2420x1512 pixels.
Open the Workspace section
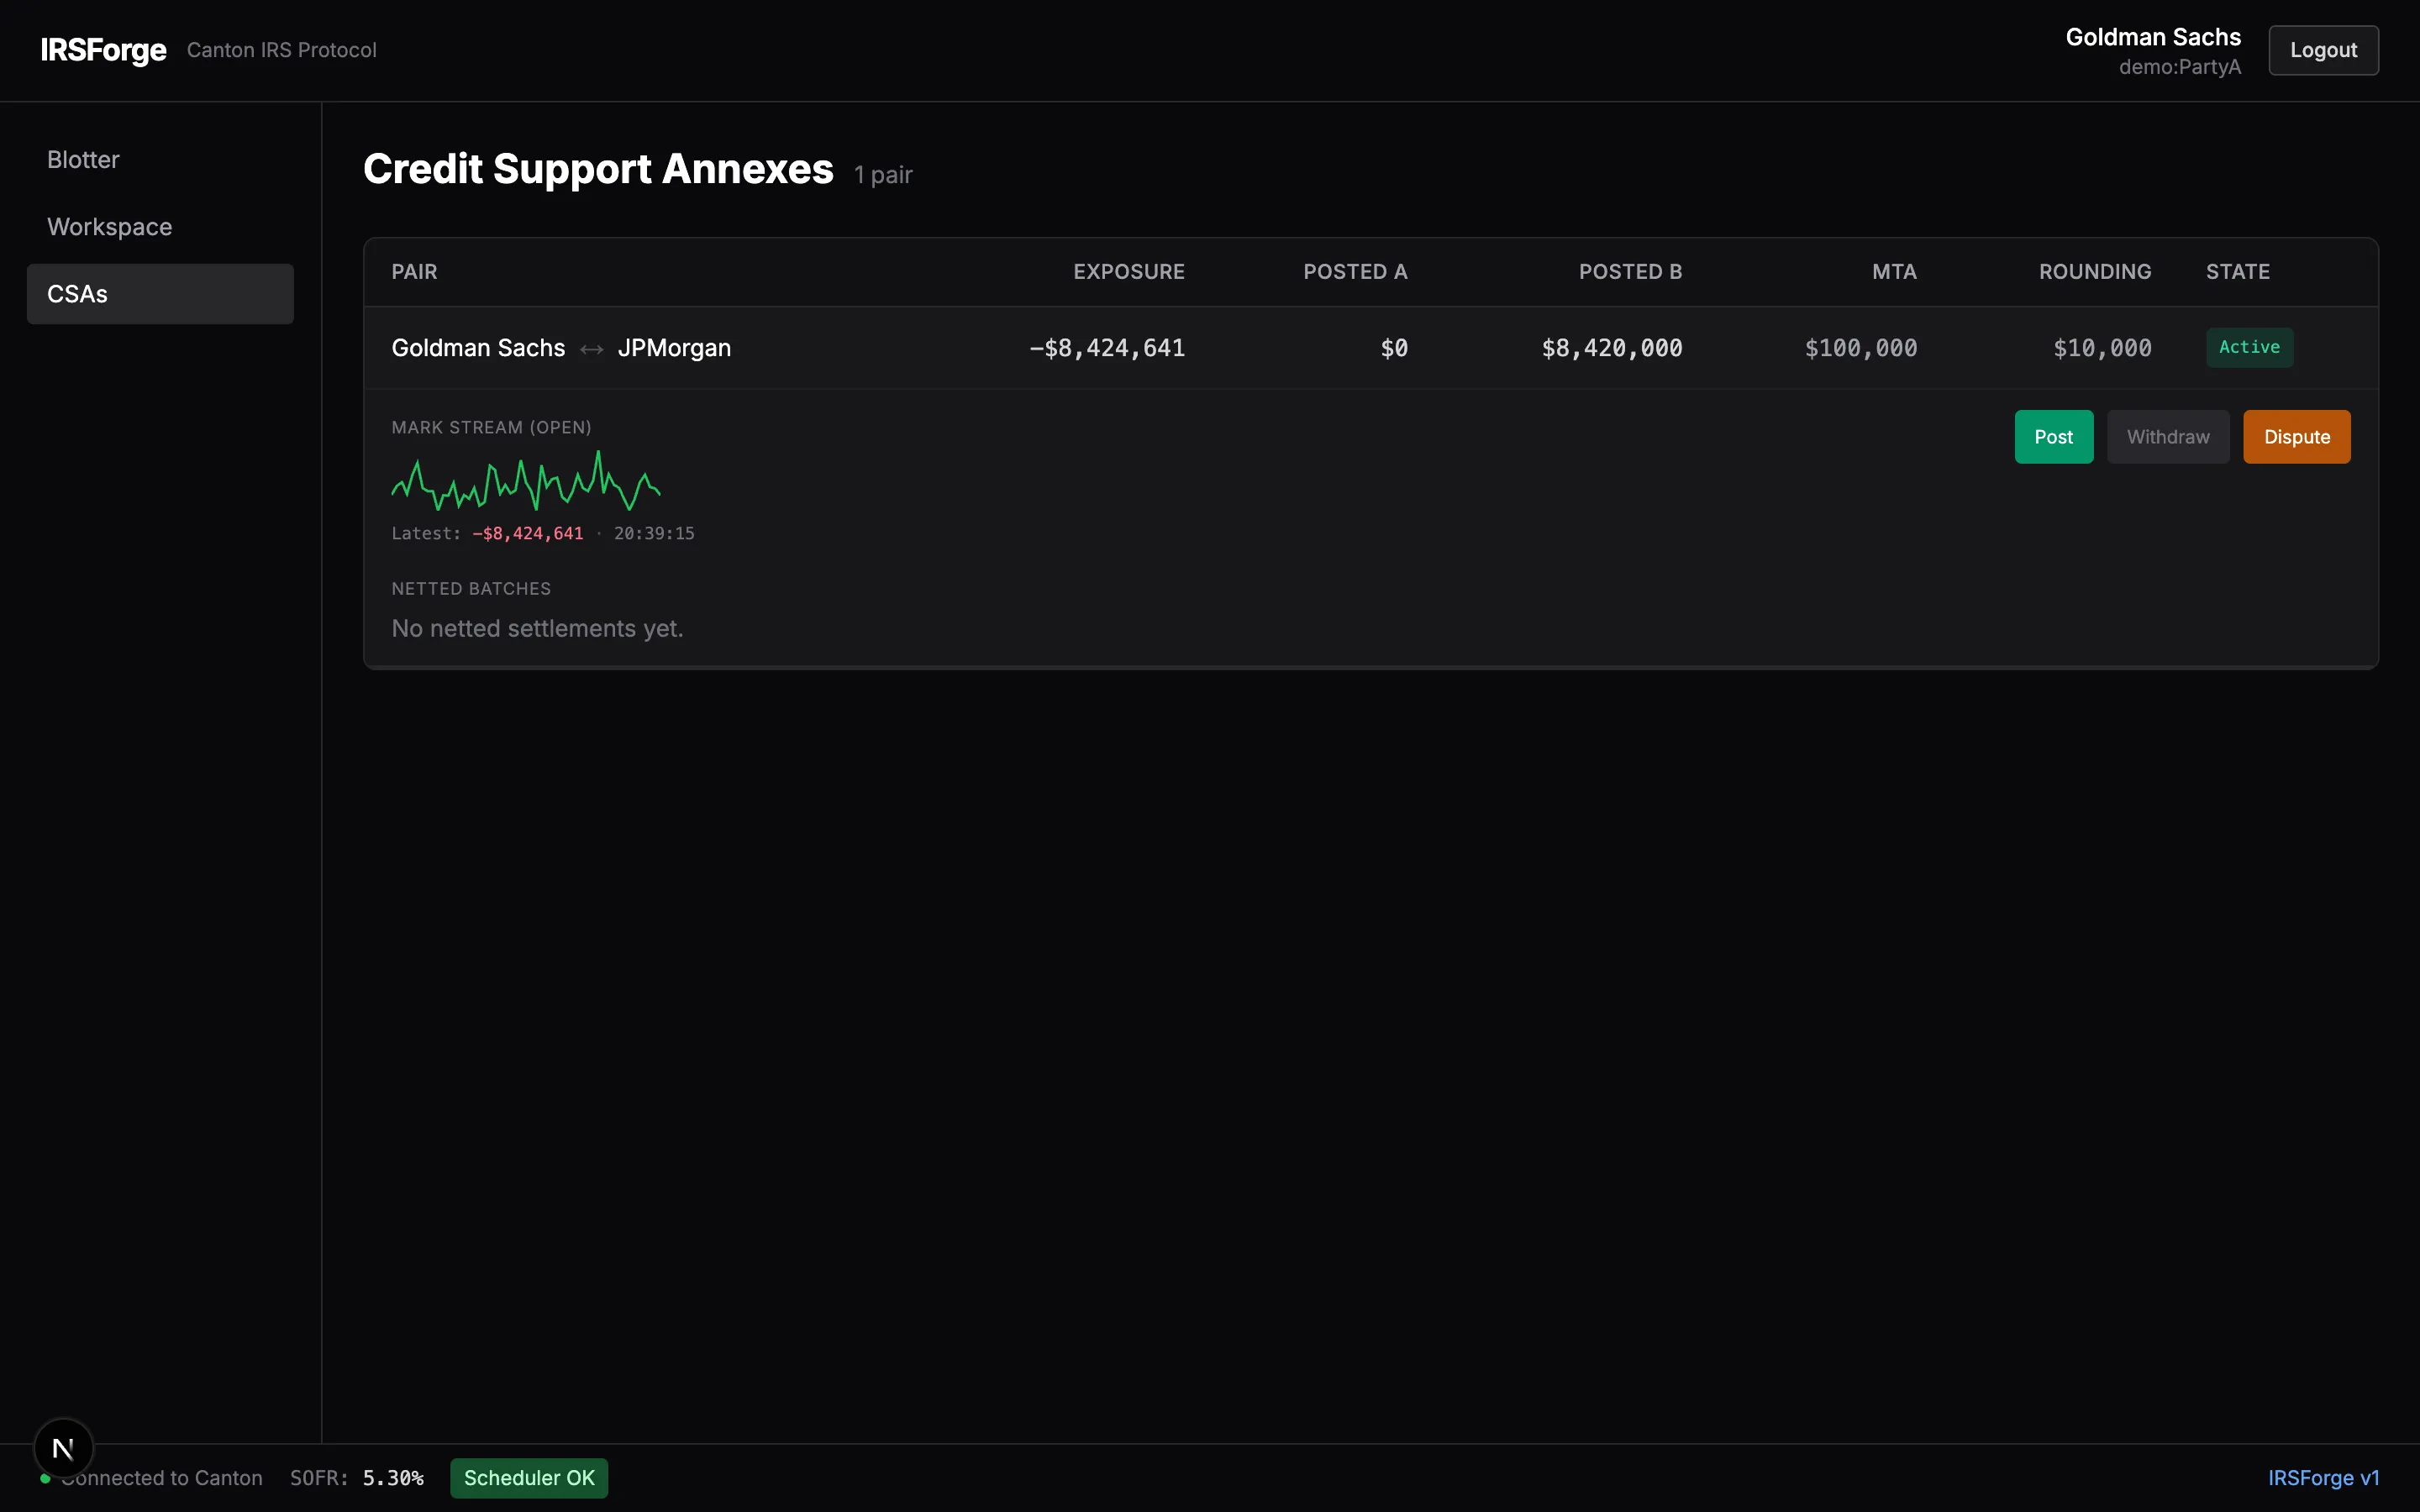tap(109, 226)
